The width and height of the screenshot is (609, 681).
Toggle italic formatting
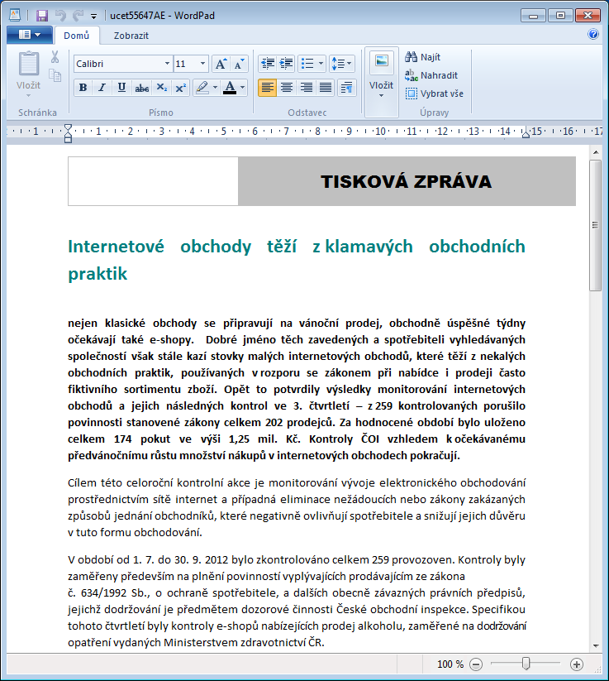(x=102, y=88)
